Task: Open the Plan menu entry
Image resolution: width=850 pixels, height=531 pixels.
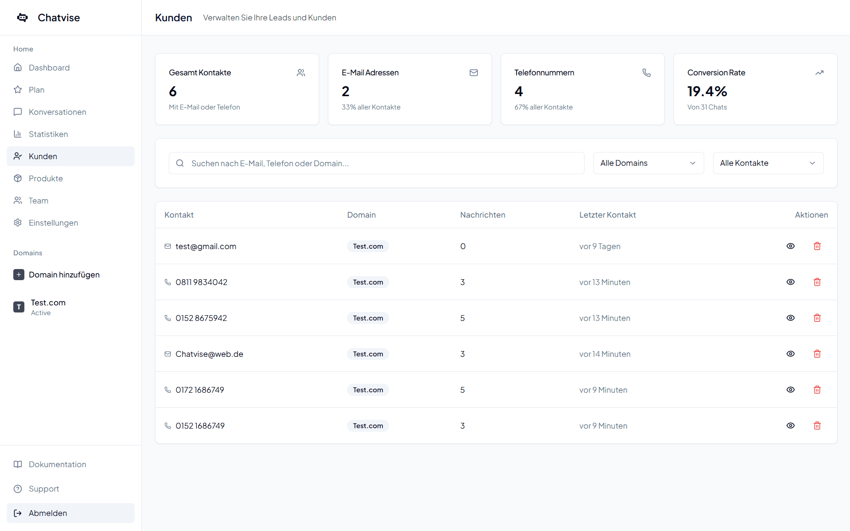Action: [36, 90]
